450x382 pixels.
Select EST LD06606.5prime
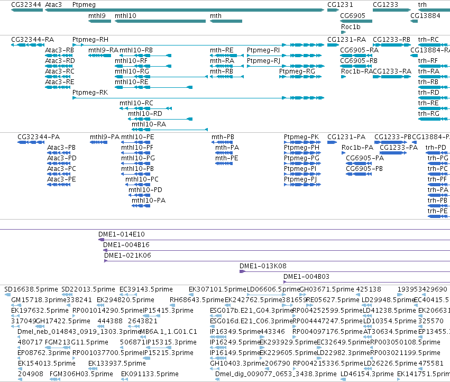click(x=273, y=289)
